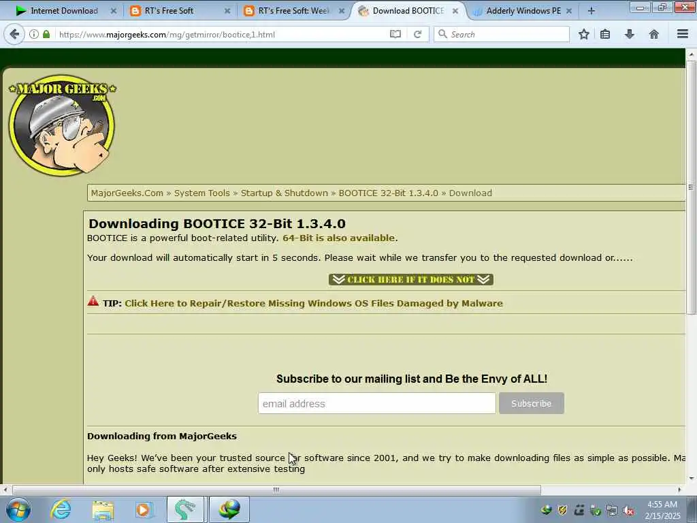Show bookmarks list icon
Screen dimensions: 697x523
point(605,34)
